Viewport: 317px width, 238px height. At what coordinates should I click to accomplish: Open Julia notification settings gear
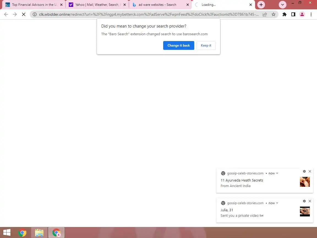(304, 201)
